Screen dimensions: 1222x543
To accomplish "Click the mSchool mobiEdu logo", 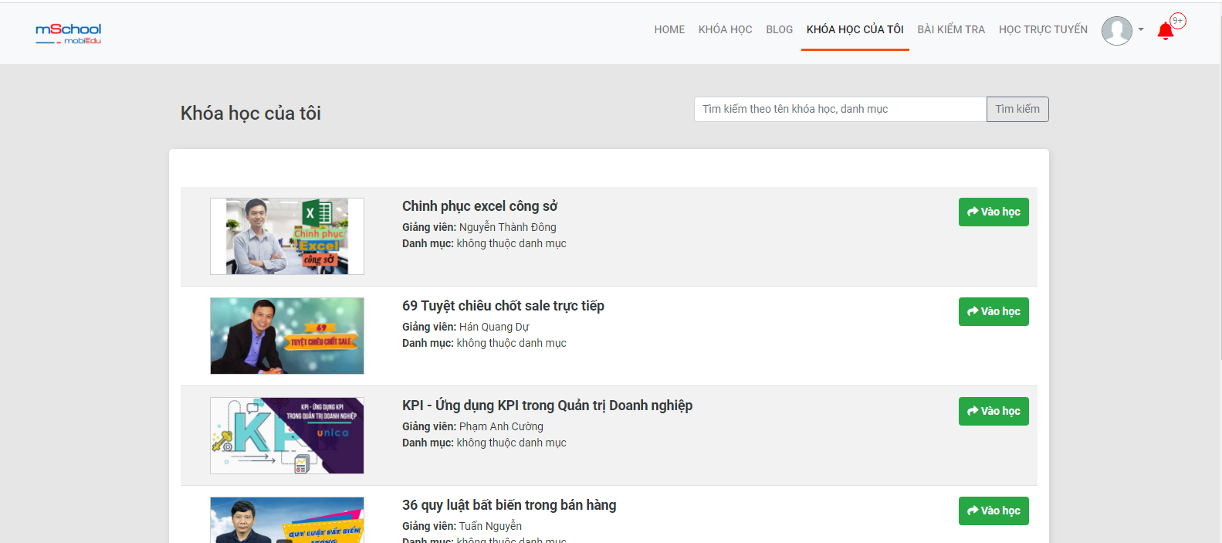I will click(x=68, y=33).
